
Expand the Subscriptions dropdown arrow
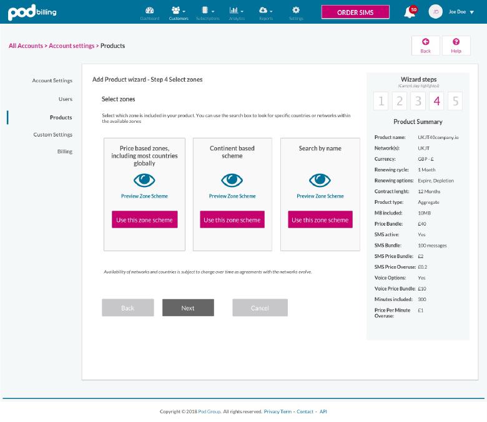(x=213, y=11)
